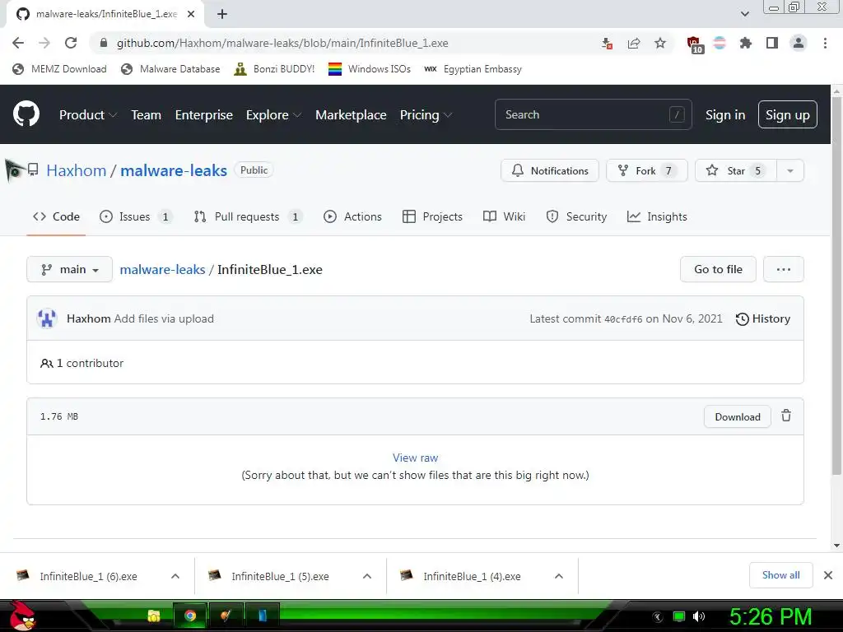
Task: Switch to the Security tab
Action: [x=576, y=216]
